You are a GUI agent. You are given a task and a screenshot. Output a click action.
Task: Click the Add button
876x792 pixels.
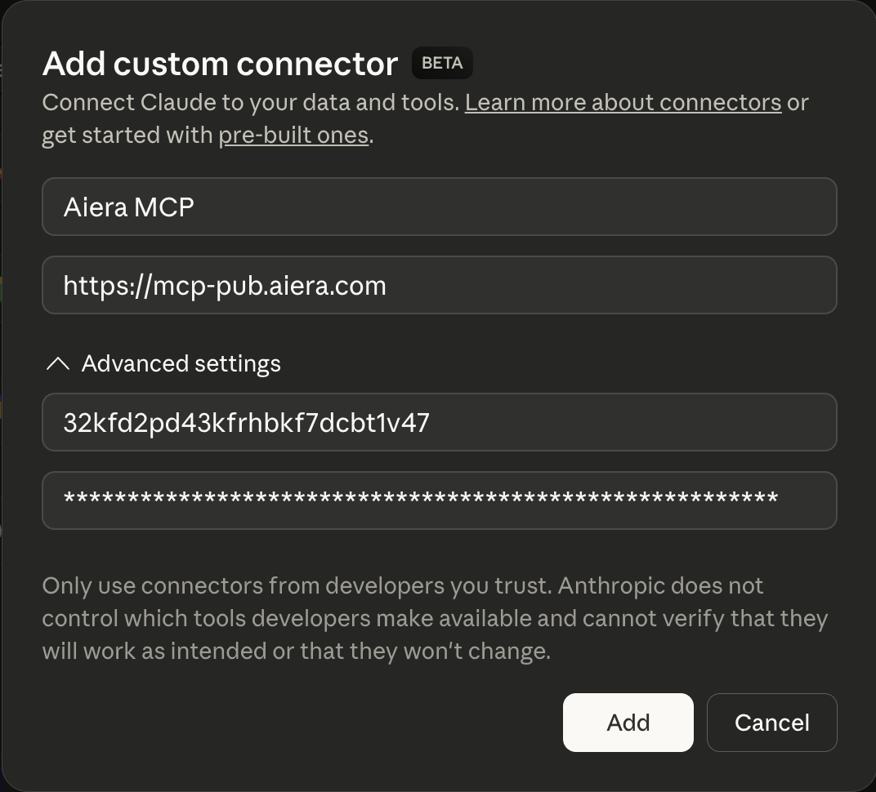628,723
